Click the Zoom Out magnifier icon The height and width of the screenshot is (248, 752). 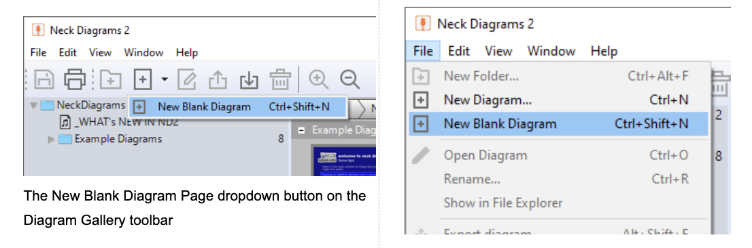(x=349, y=79)
